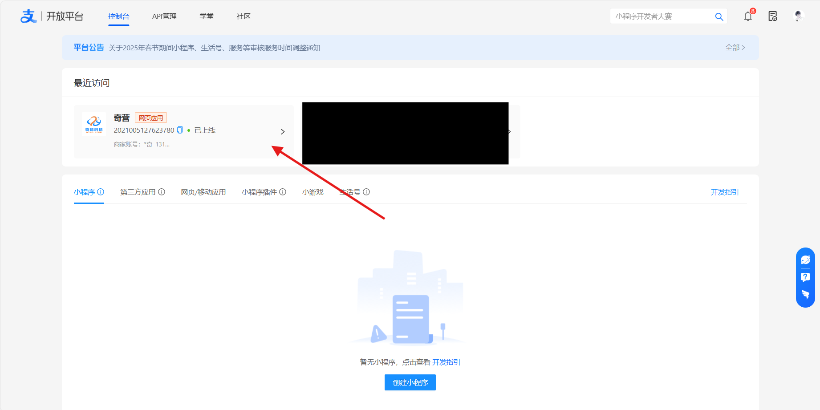
Task: Expand all announcements via 全部 >
Action: click(x=735, y=48)
